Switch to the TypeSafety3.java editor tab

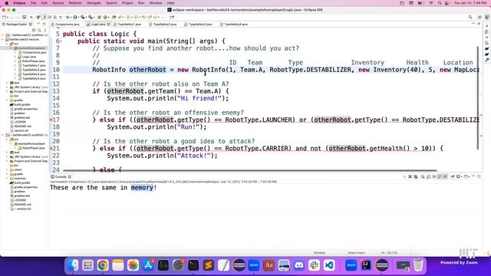tap(200, 24)
